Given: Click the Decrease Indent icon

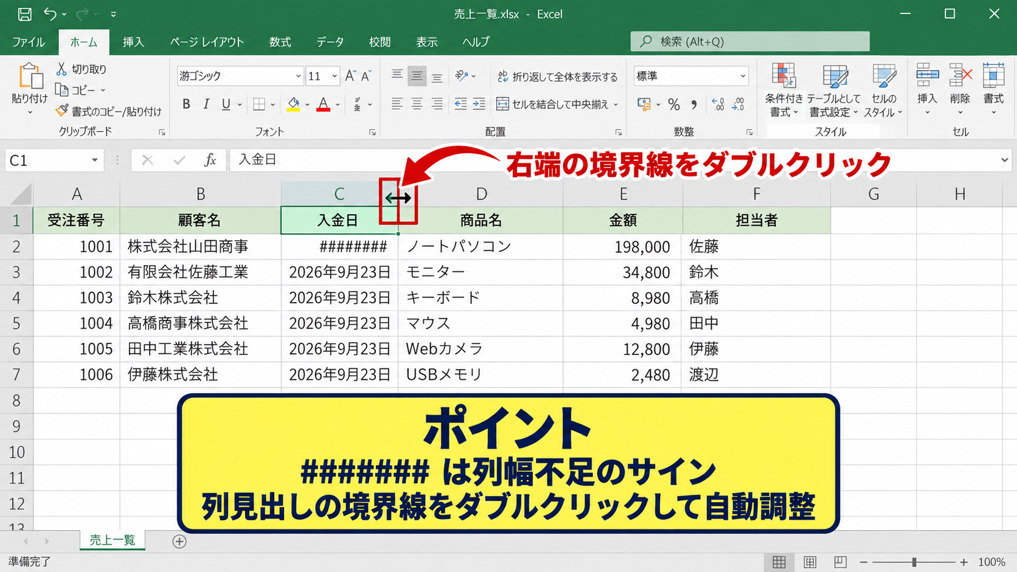Looking at the screenshot, I should (460, 105).
